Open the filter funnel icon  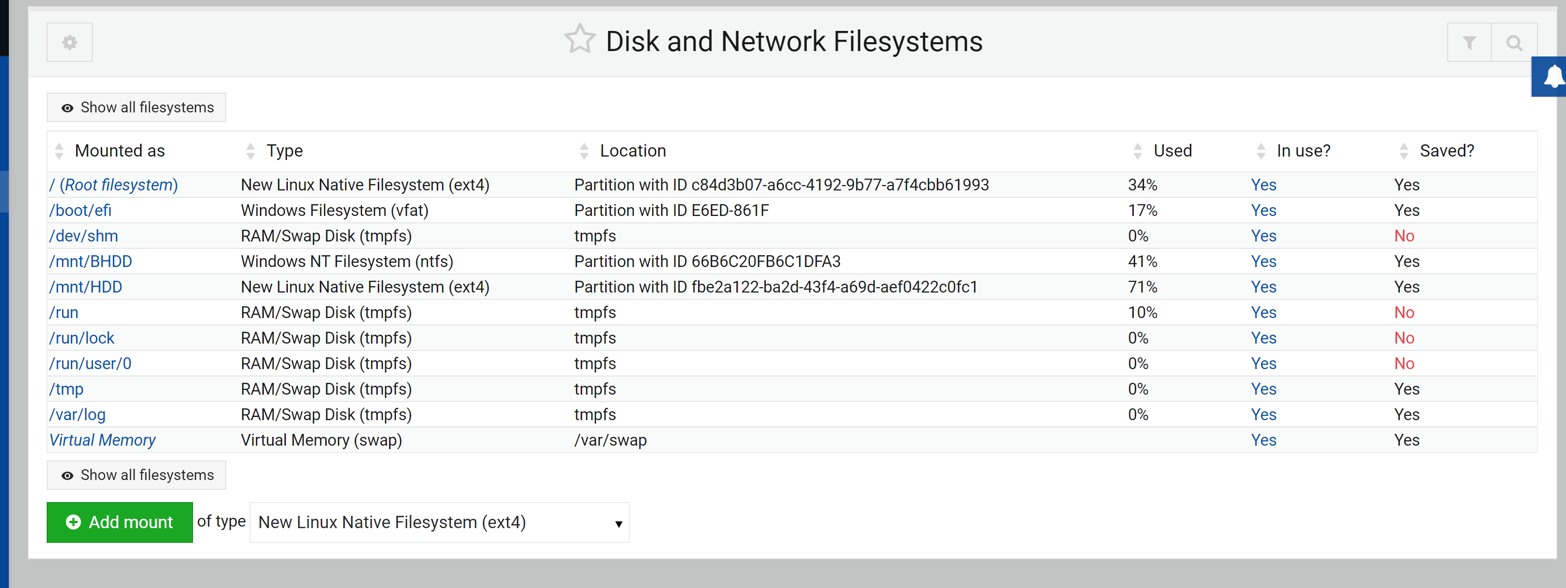pyautogui.click(x=1469, y=43)
